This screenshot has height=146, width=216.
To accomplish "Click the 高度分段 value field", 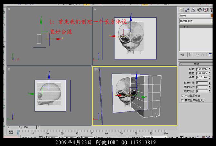I will pos(202,91).
